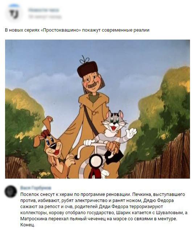Click Pechkin's fur hat in the picture

tap(87, 68)
